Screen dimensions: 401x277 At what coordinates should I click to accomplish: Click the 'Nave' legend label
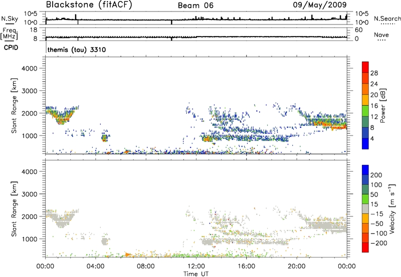(x=381, y=35)
